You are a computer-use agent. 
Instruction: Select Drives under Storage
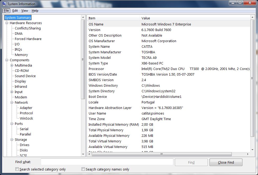pos(25,145)
